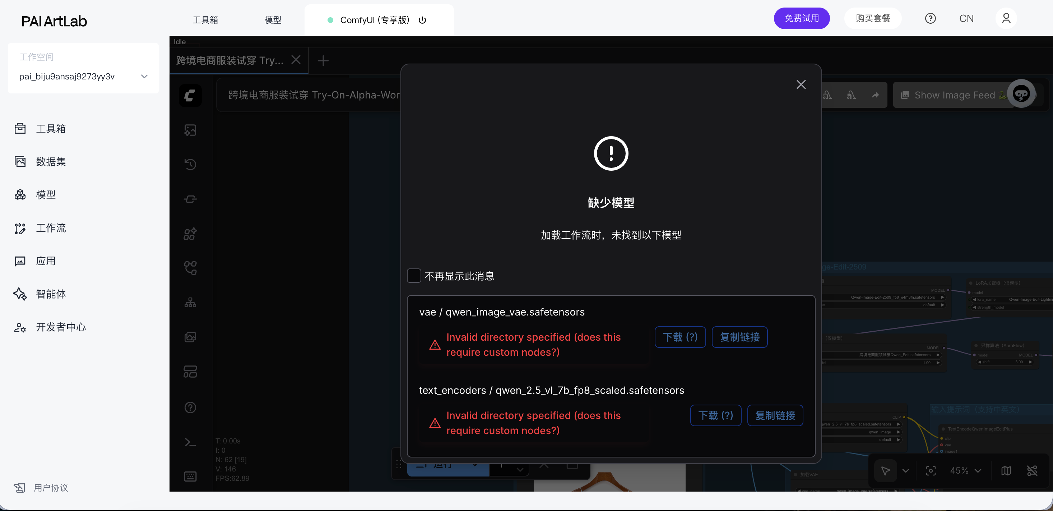Screen dimensions: 1053x511
Task: Open the connector sidebar icon below history
Action: pos(190,199)
